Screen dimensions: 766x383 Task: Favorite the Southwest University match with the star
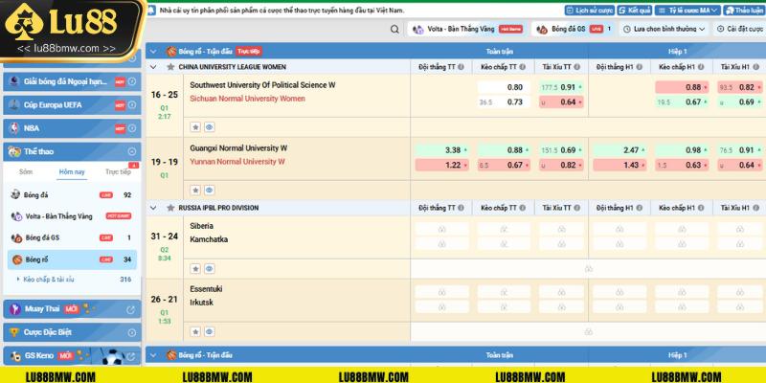(195, 125)
